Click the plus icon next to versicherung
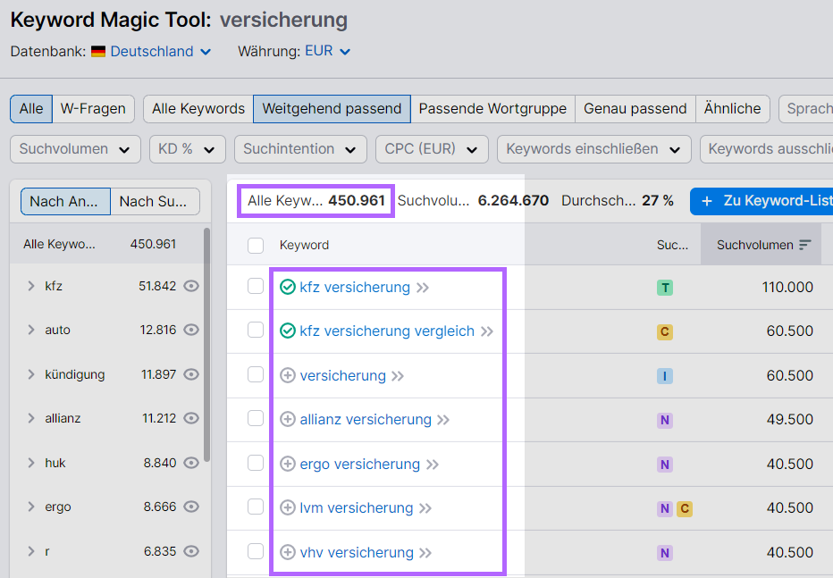 point(288,375)
